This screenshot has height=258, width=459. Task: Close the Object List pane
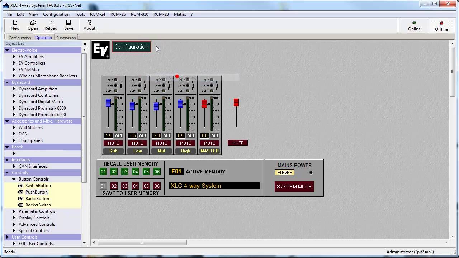85,44
